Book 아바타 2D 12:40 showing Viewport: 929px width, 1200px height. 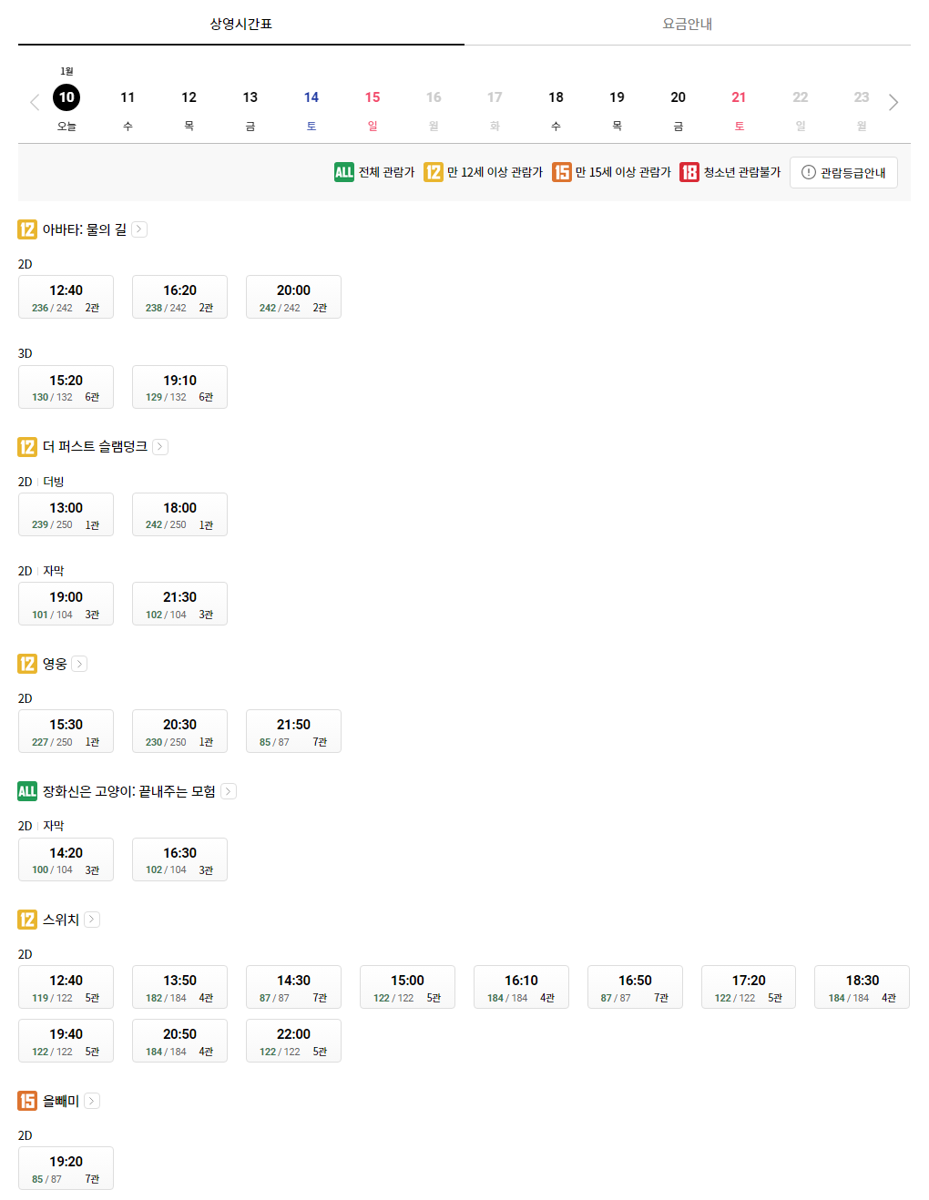pyautogui.click(x=66, y=297)
